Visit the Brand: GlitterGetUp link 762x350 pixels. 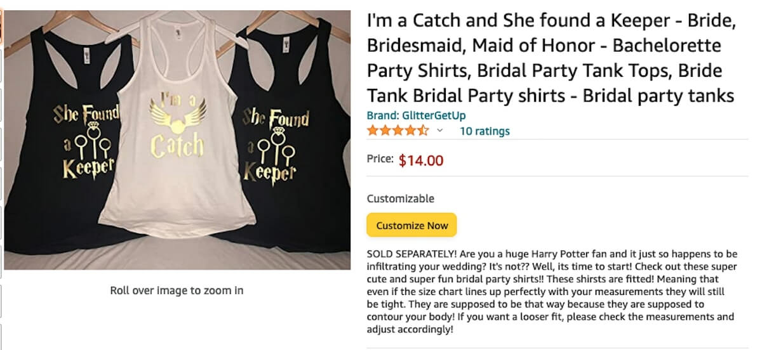pyautogui.click(x=415, y=116)
